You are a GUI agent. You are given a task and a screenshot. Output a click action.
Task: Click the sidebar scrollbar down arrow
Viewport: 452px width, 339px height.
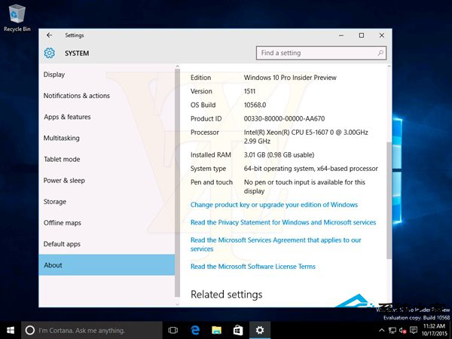(177, 304)
